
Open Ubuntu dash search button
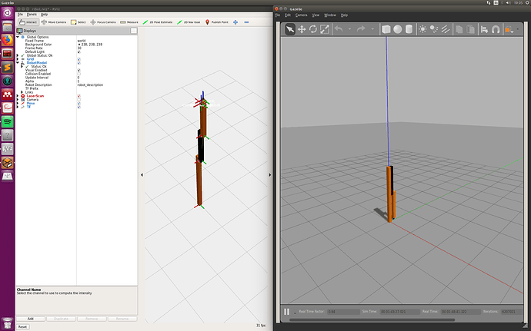pyautogui.click(x=8, y=13)
